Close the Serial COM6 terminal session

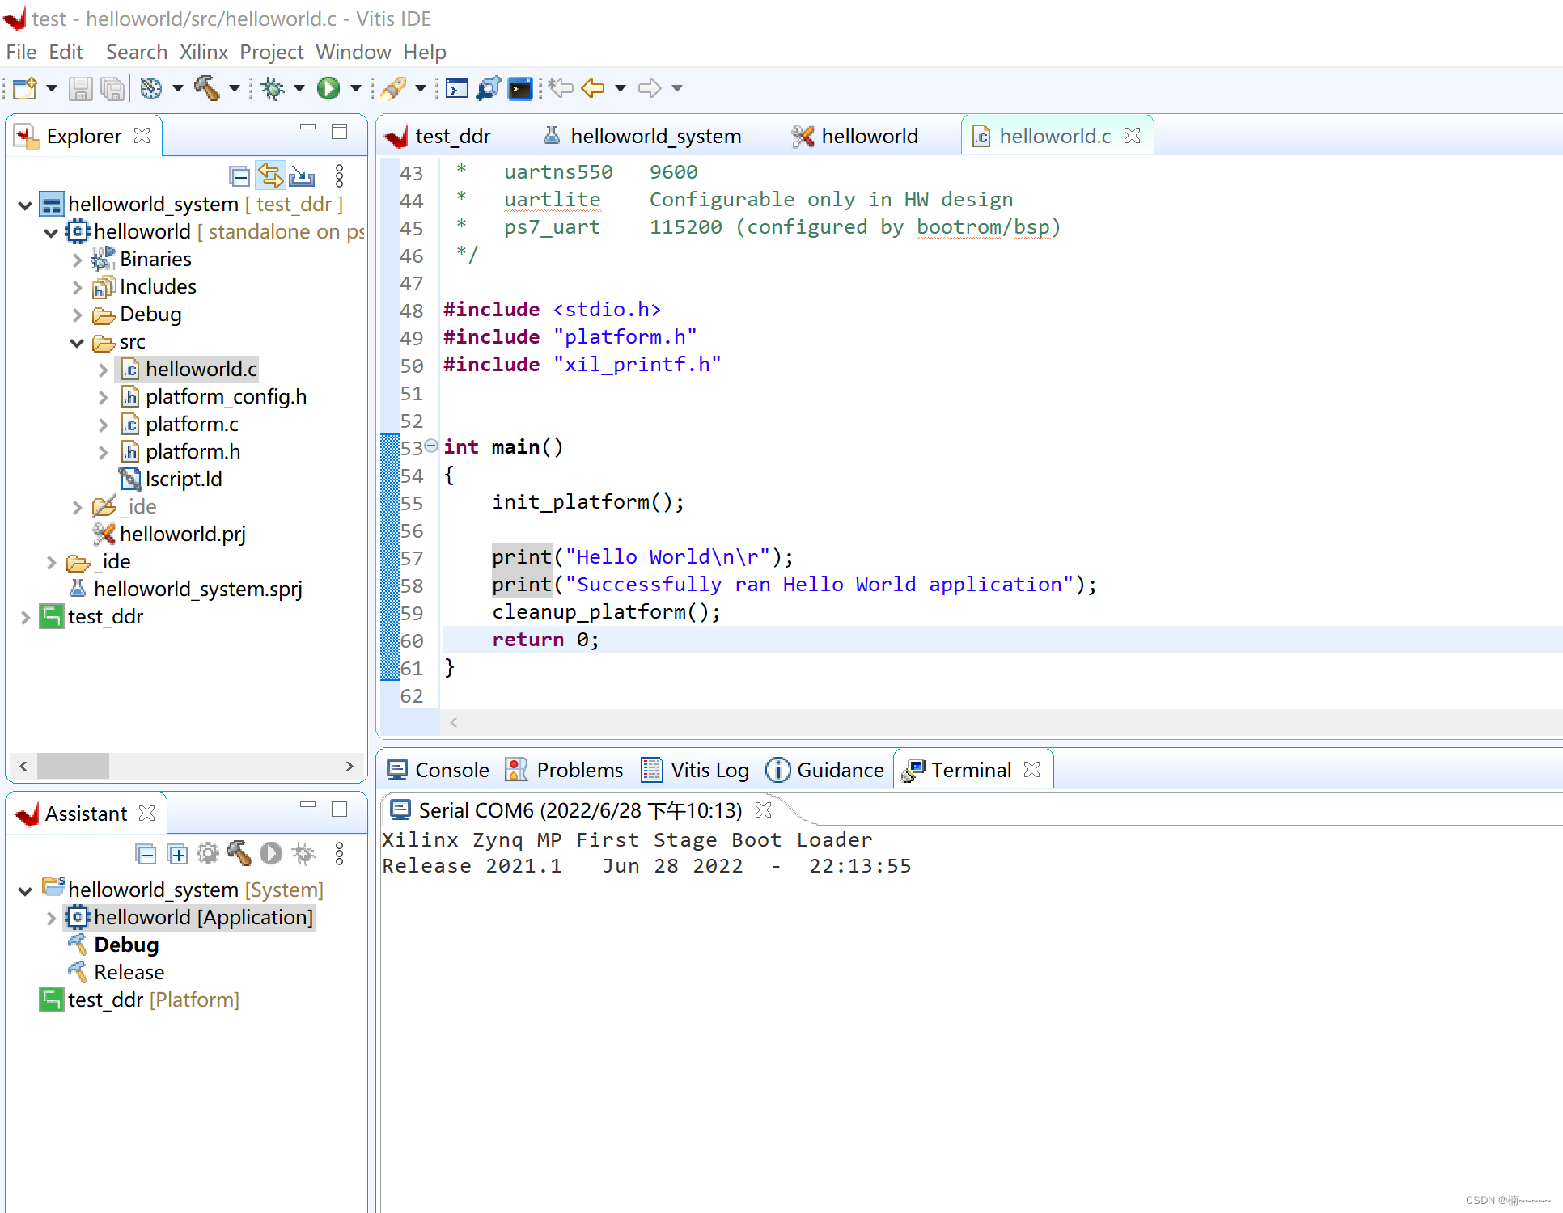coord(763,809)
